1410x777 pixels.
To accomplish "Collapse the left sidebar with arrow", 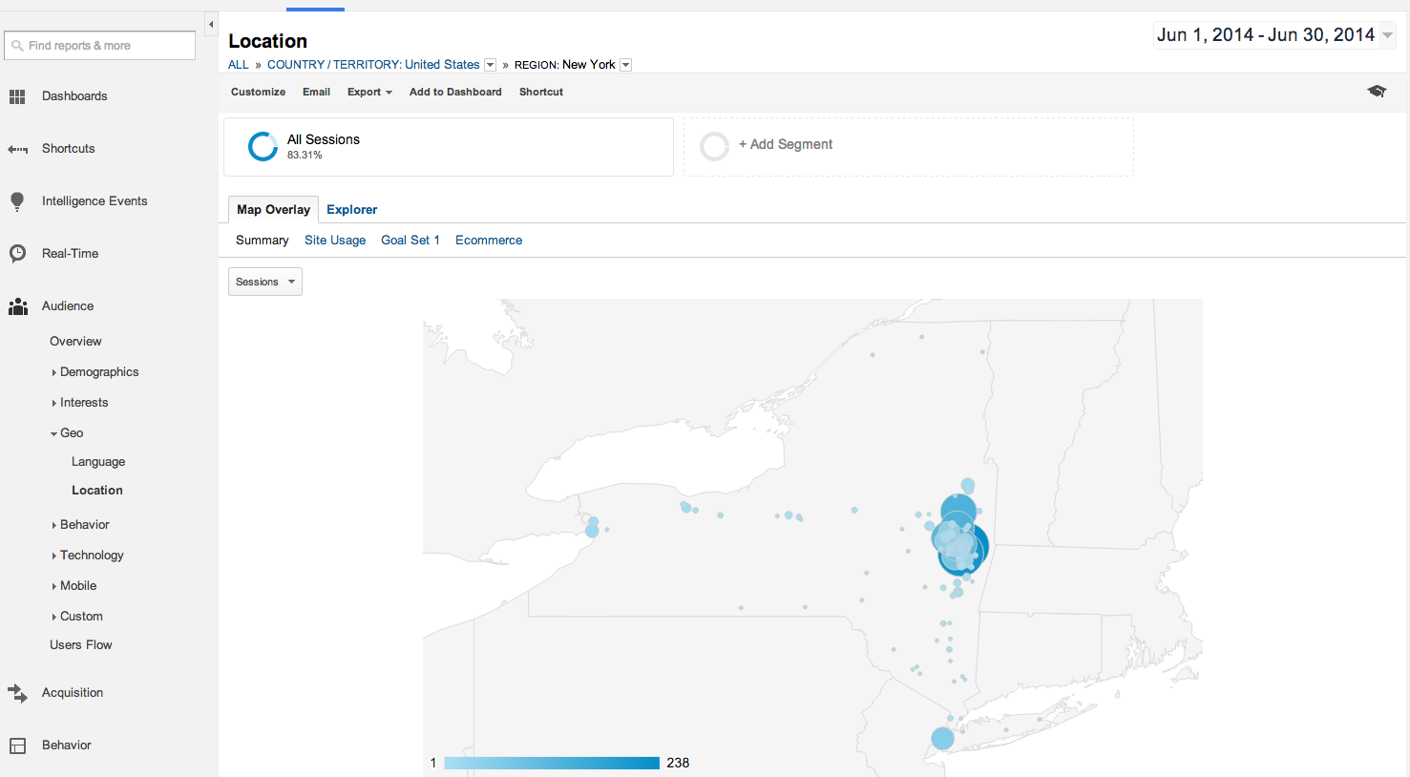I will [211, 25].
